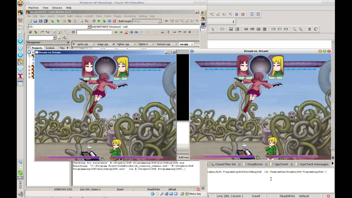Open the search combo box dropdown arrow
This screenshot has height=198, width=352.
pyautogui.click(x=54, y=38)
